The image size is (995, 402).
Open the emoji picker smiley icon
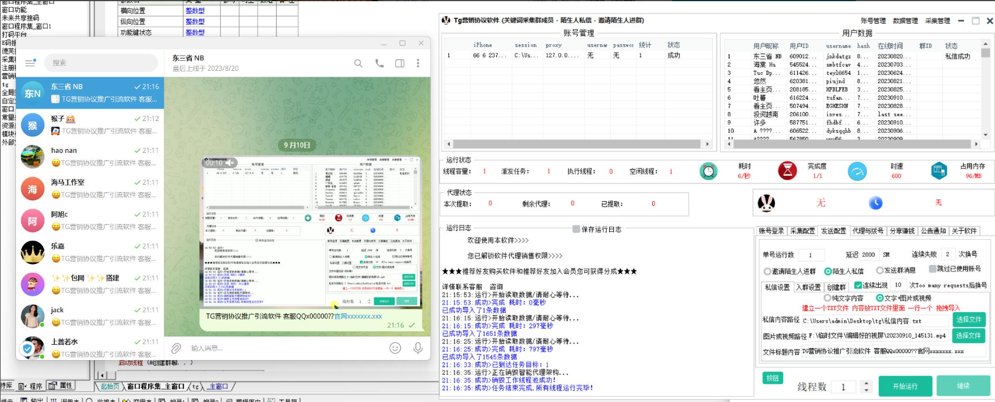[395, 348]
